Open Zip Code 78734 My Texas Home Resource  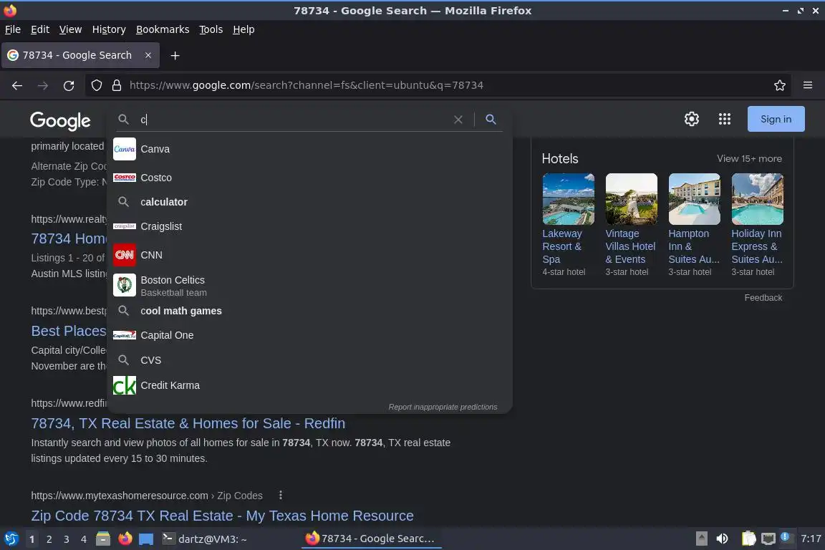(222, 516)
